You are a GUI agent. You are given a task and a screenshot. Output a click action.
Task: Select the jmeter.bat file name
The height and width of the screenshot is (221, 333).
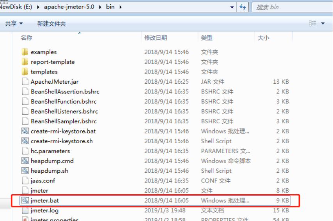pos(45,200)
